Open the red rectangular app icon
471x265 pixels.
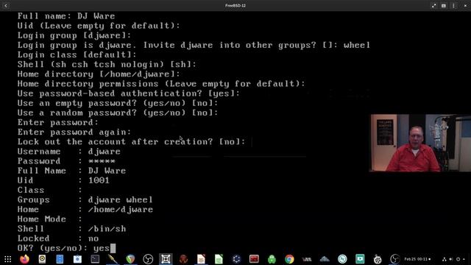point(254,259)
